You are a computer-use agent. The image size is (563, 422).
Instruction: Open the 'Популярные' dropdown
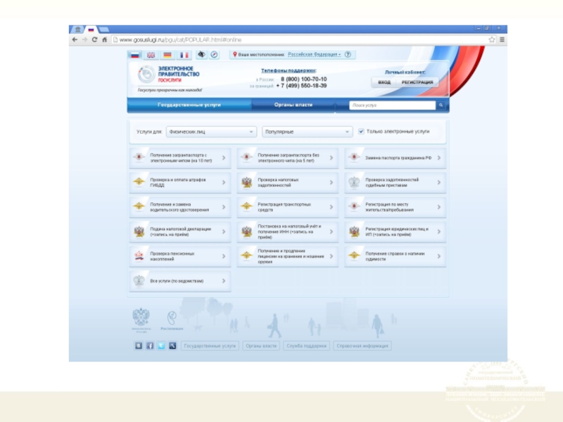point(307,132)
